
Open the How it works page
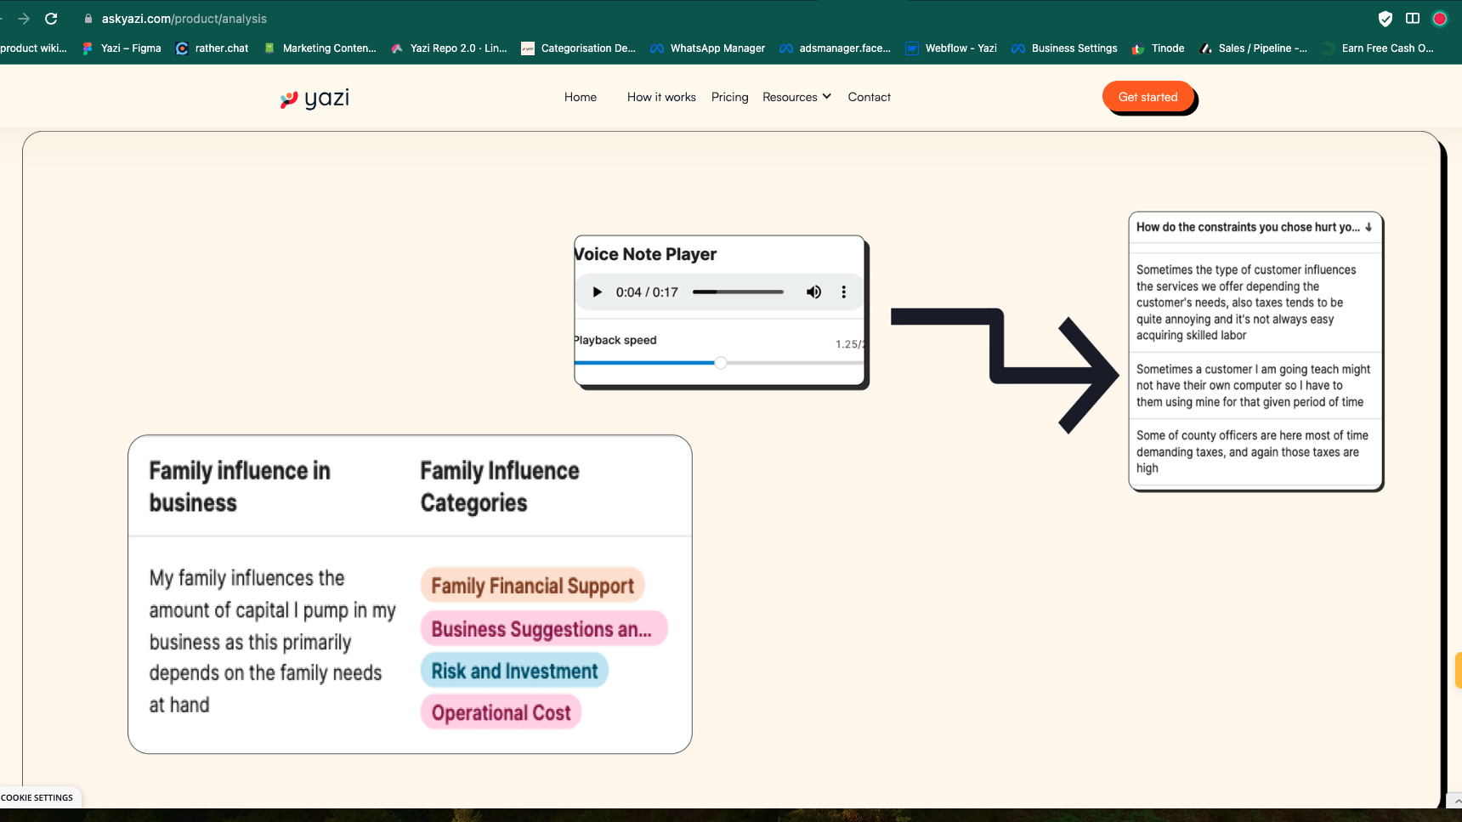[x=661, y=97]
